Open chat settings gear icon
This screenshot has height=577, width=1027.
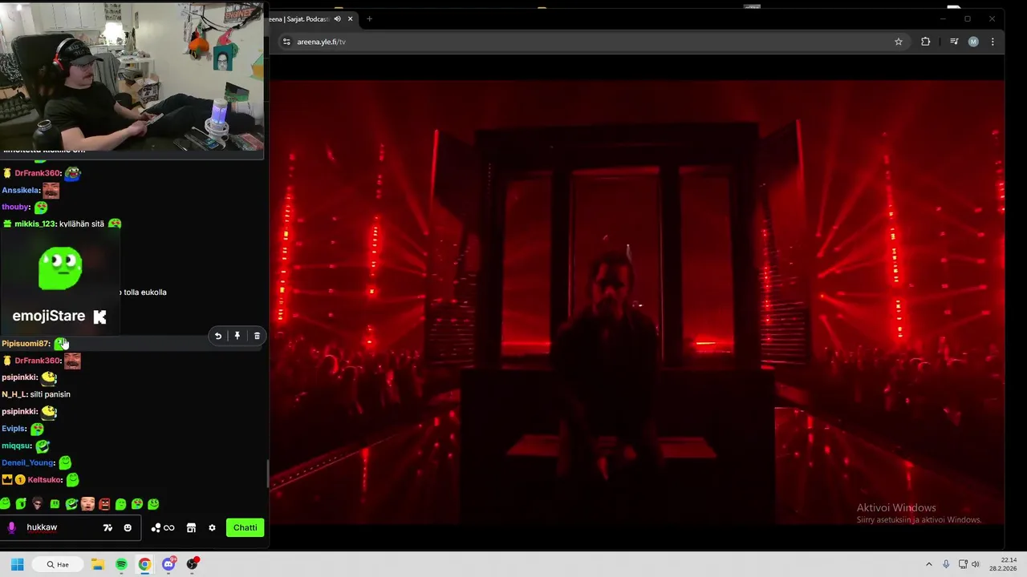click(x=212, y=527)
